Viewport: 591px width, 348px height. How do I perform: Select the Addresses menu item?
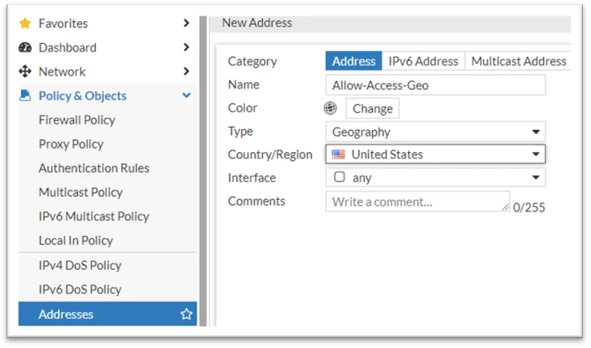pos(107,314)
